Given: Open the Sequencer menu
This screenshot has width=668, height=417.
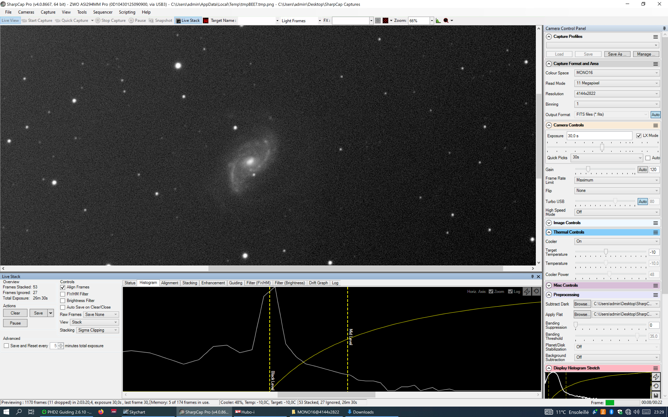Looking at the screenshot, I should [102, 12].
